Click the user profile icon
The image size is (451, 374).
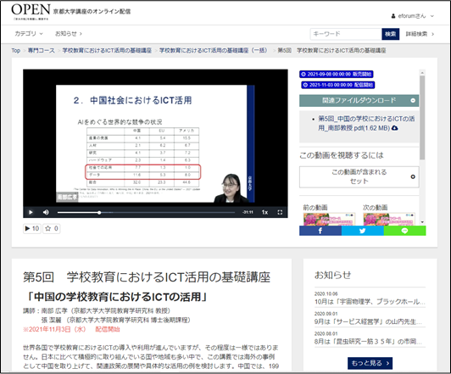(x=393, y=16)
